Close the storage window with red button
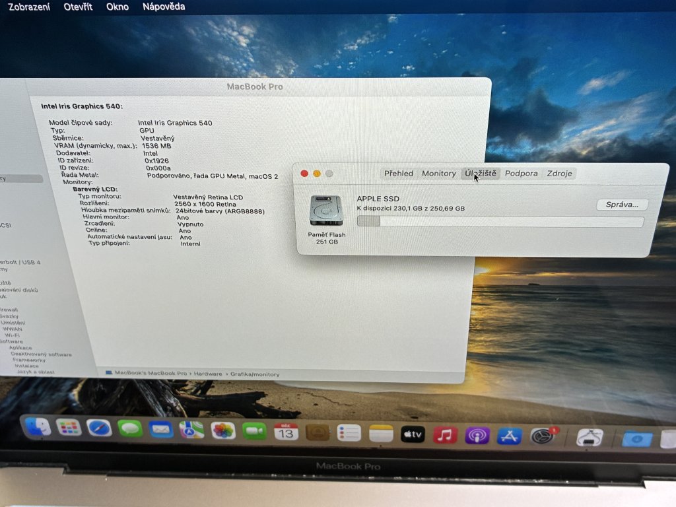The image size is (676, 507). click(x=304, y=174)
